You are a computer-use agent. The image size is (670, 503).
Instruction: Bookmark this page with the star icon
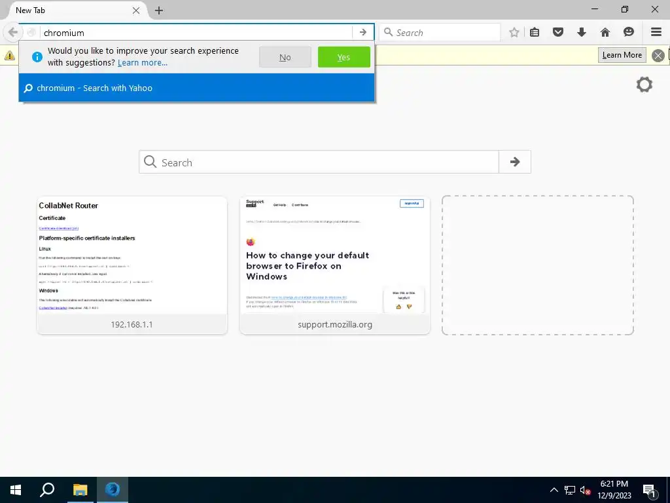(514, 32)
